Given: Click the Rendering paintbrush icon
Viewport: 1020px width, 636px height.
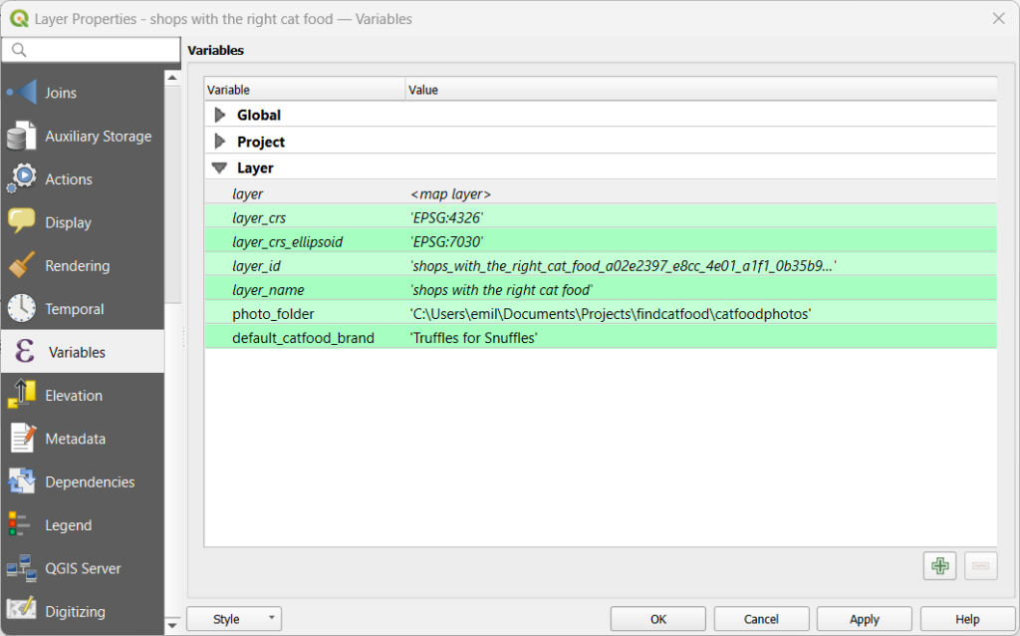Looking at the screenshot, I should tap(22, 266).
